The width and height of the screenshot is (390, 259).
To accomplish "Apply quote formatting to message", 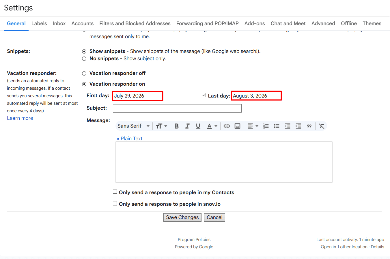I will coord(309,126).
